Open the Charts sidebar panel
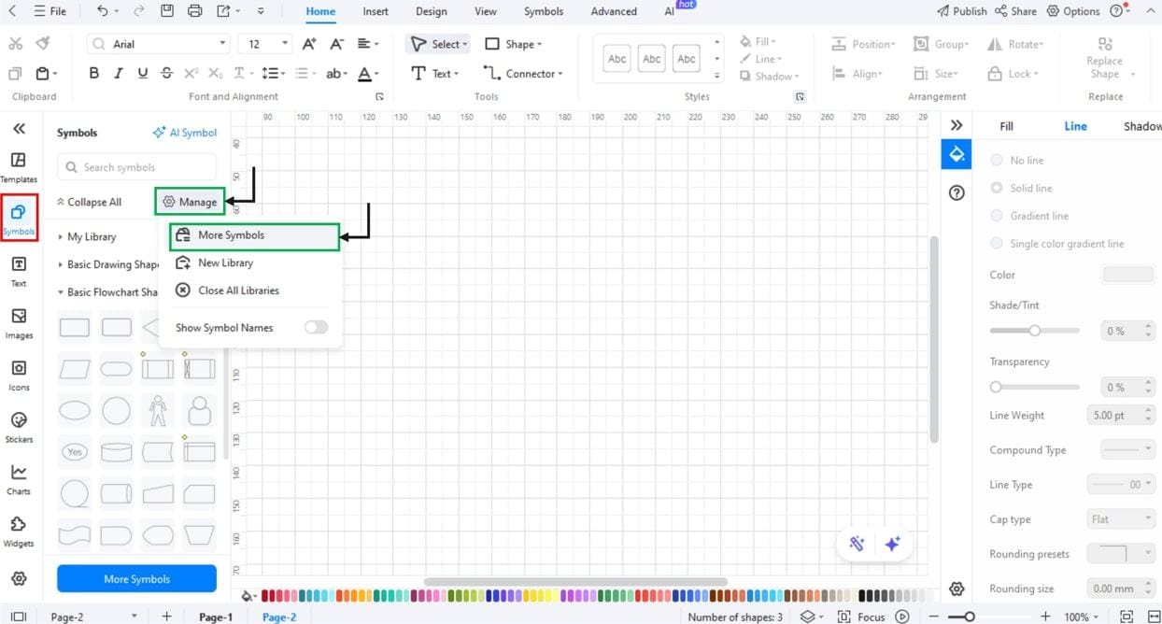1162x624 pixels. click(19, 480)
